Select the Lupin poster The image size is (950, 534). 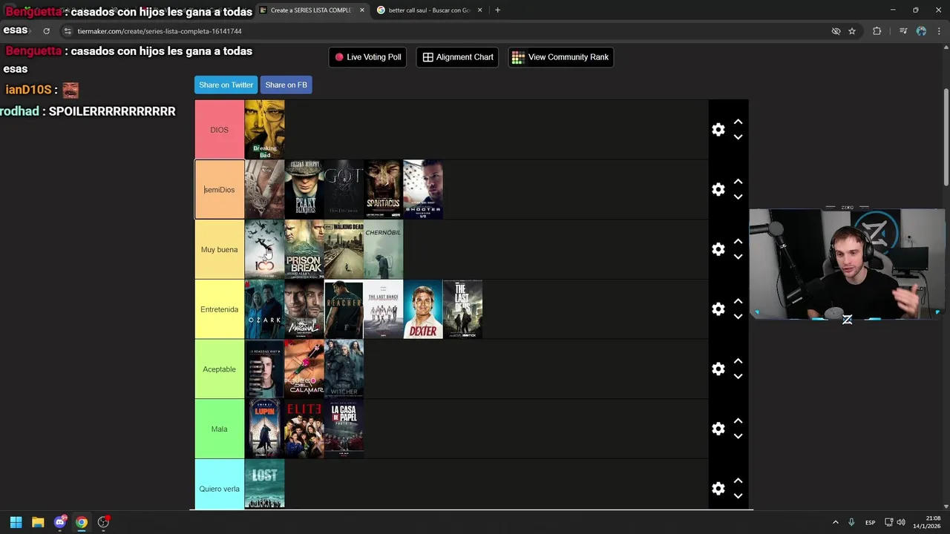[x=264, y=429]
